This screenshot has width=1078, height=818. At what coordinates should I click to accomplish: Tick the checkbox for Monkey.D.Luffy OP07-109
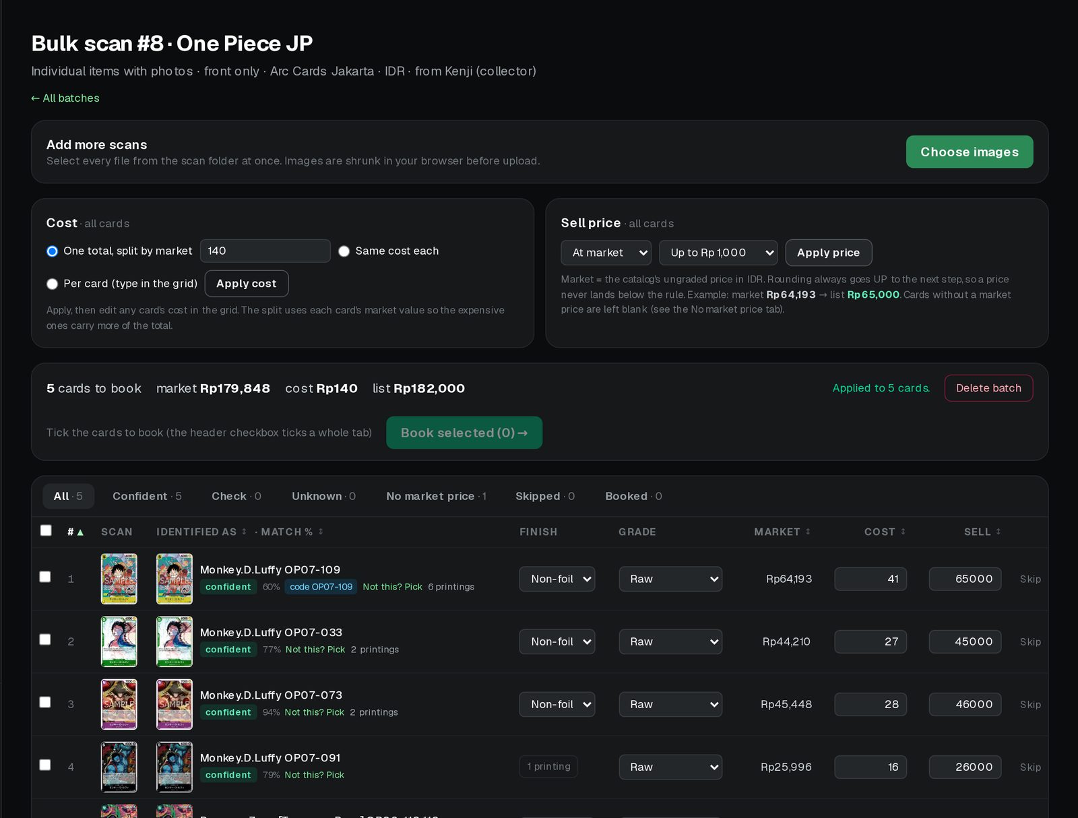tap(45, 577)
